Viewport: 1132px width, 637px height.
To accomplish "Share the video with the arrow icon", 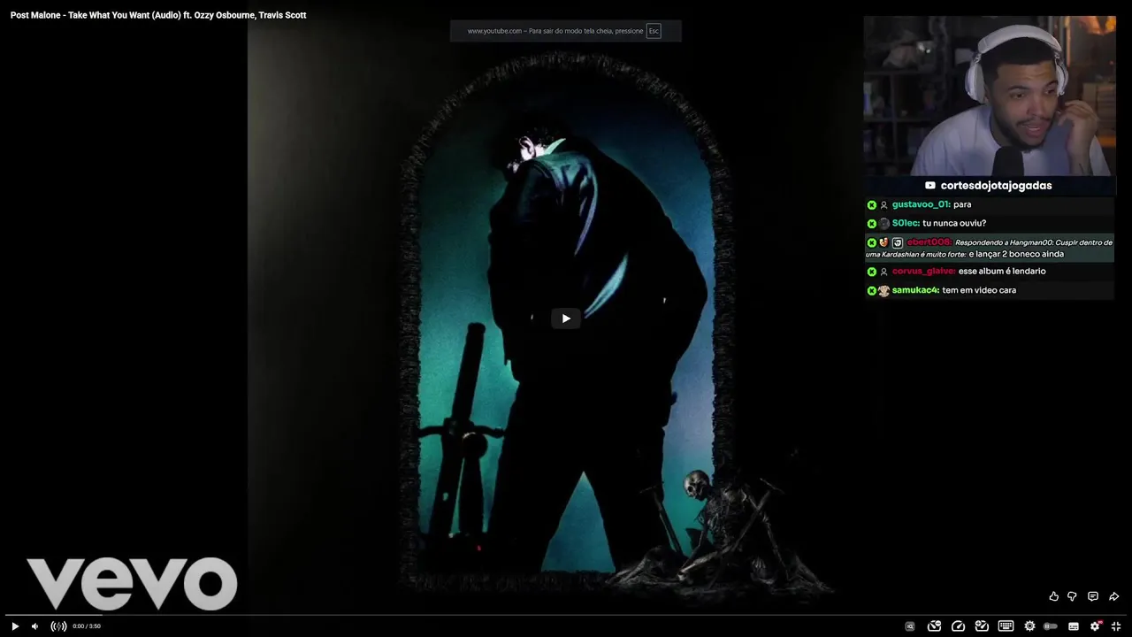I will pos(1113,596).
